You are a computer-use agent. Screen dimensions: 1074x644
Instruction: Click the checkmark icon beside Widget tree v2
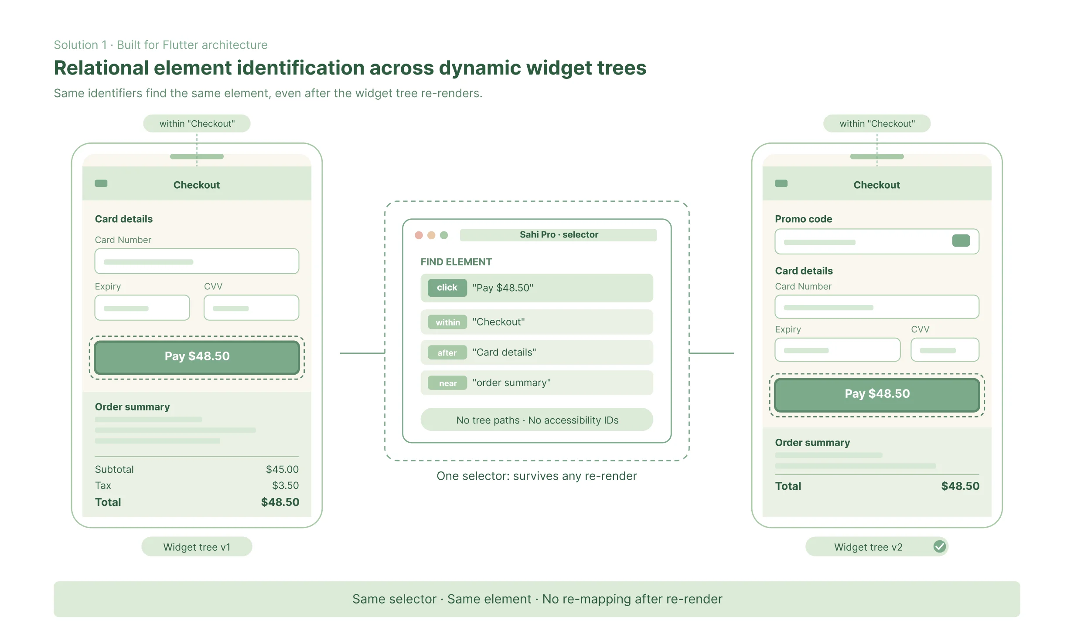click(x=940, y=546)
